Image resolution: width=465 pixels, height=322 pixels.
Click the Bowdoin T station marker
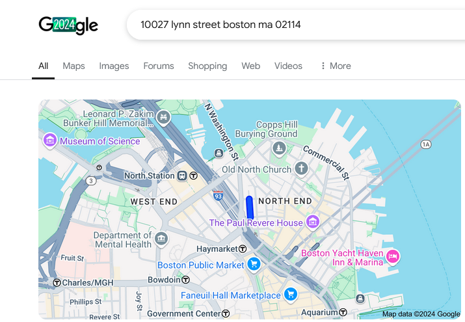point(185,280)
